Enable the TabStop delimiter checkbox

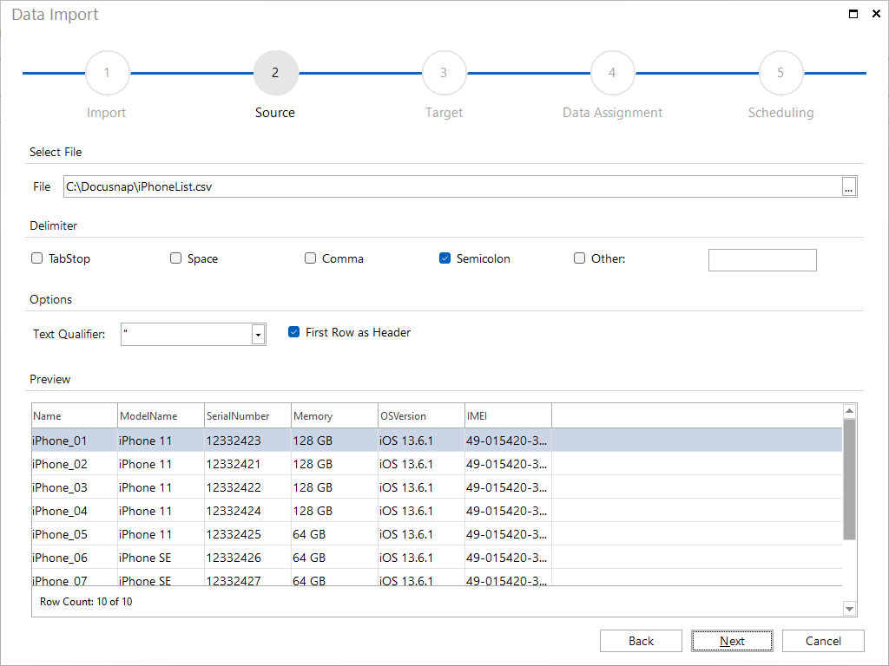(x=36, y=258)
